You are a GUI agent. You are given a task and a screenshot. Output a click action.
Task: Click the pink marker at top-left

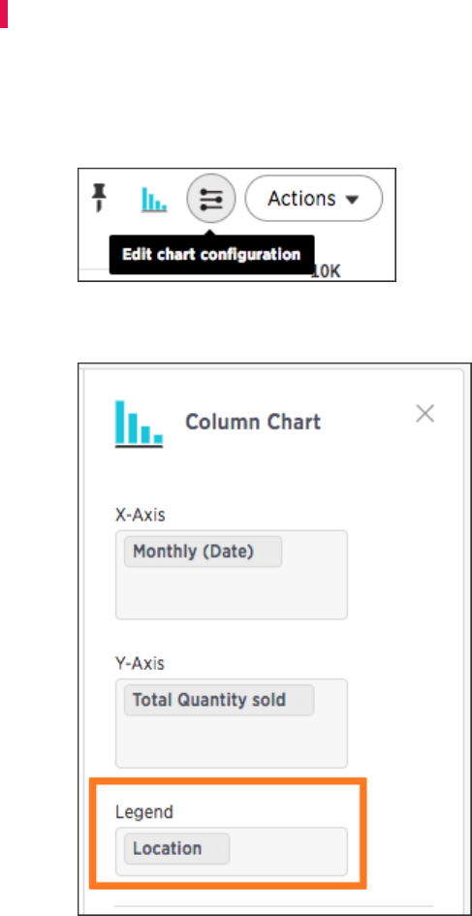coord(4,14)
